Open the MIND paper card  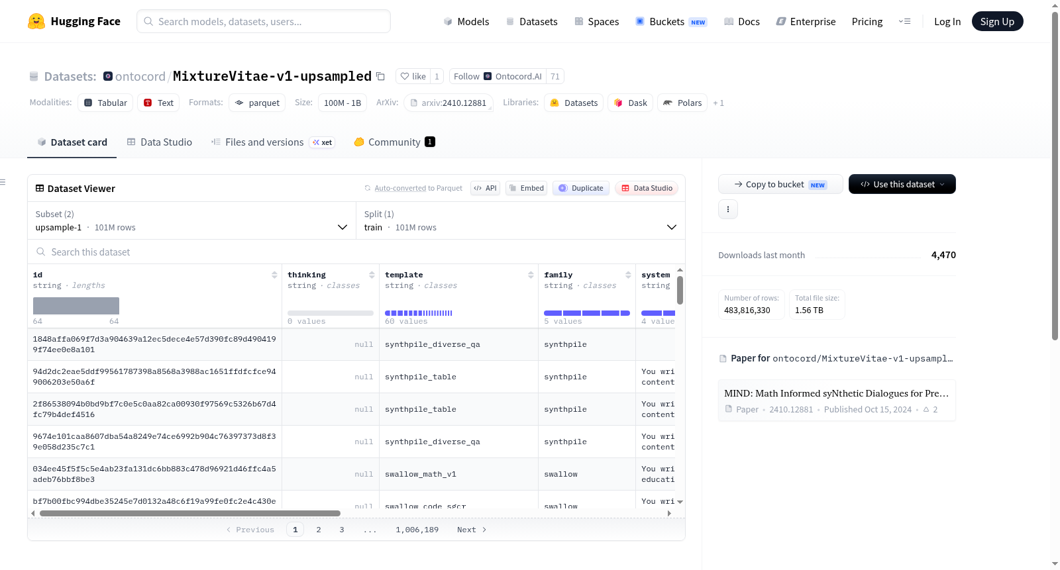click(837, 401)
